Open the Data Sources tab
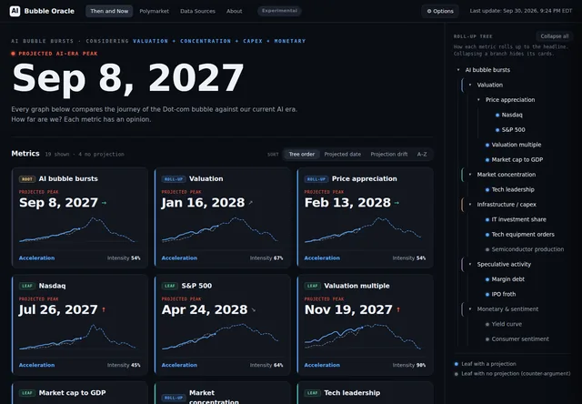Viewport: 582px width, 404px height. 197,11
